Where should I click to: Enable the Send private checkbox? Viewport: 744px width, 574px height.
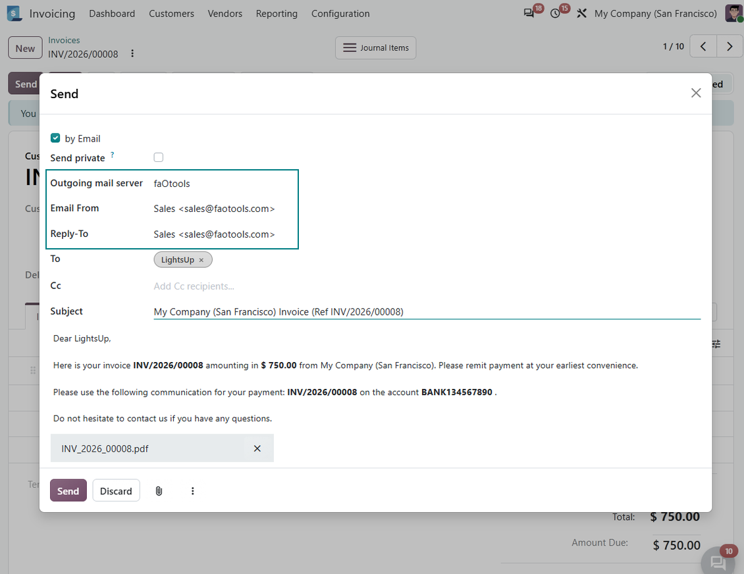[x=159, y=157]
